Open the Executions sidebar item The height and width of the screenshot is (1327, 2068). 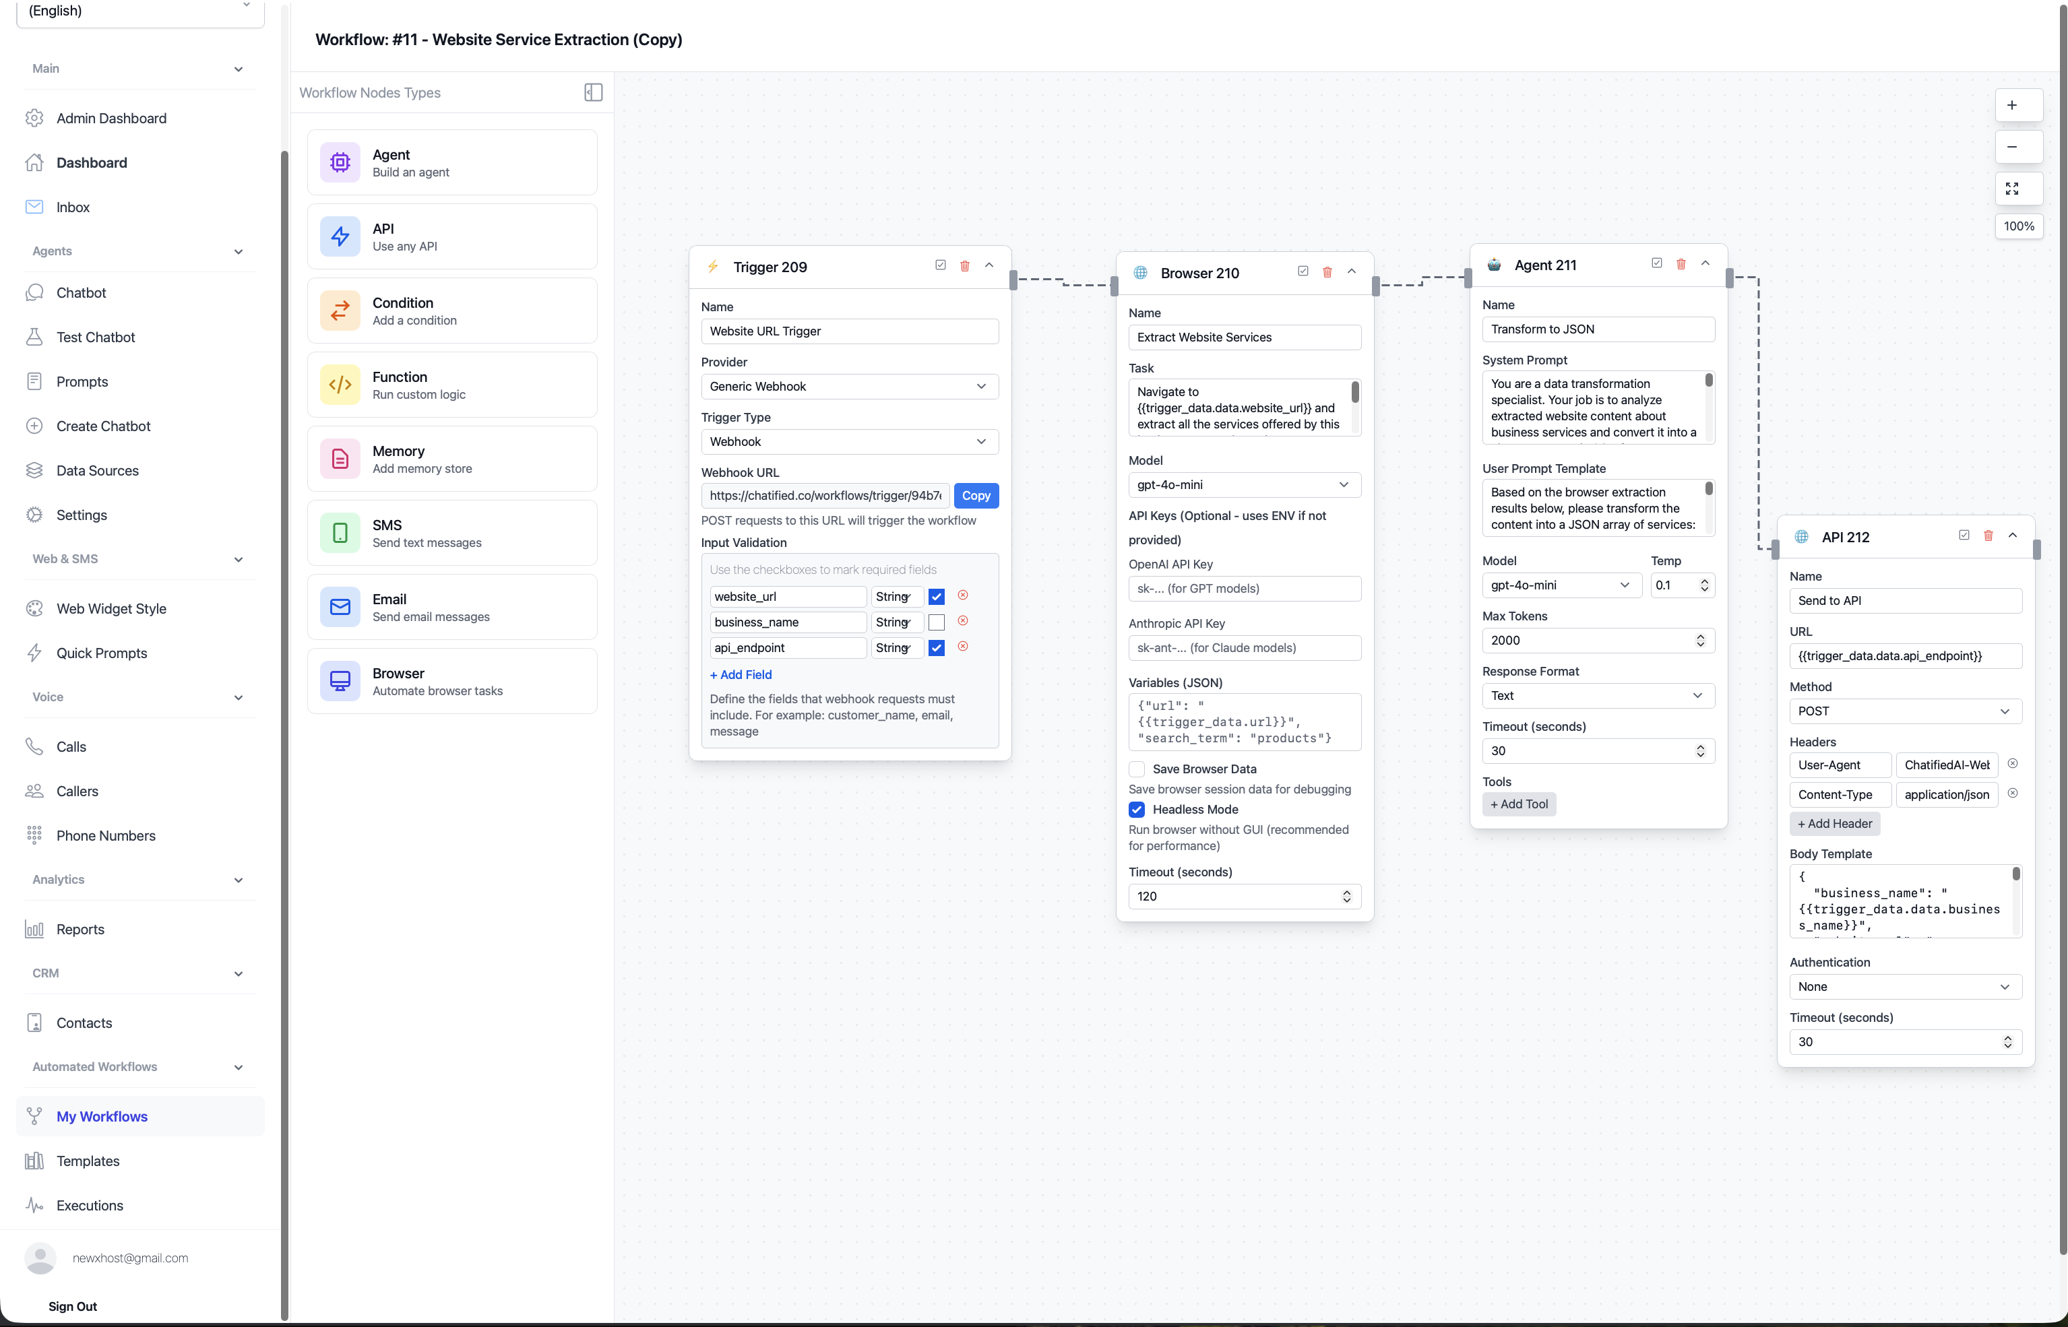pos(90,1204)
